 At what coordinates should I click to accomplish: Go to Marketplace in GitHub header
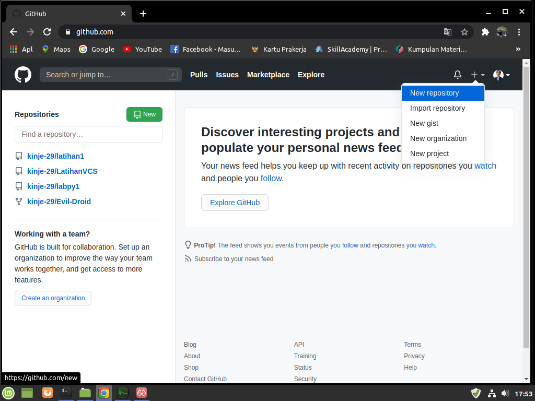pyautogui.click(x=268, y=75)
